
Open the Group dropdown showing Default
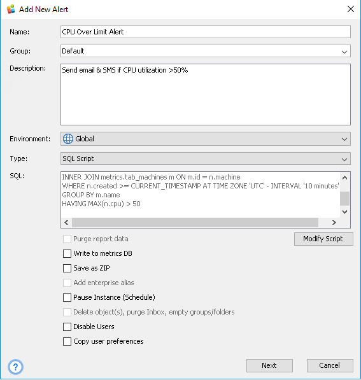[x=206, y=51]
